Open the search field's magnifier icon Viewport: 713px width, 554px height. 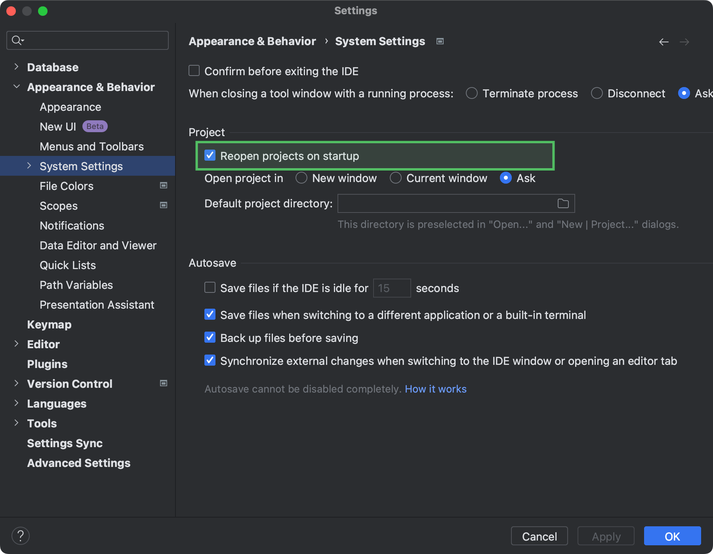17,40
